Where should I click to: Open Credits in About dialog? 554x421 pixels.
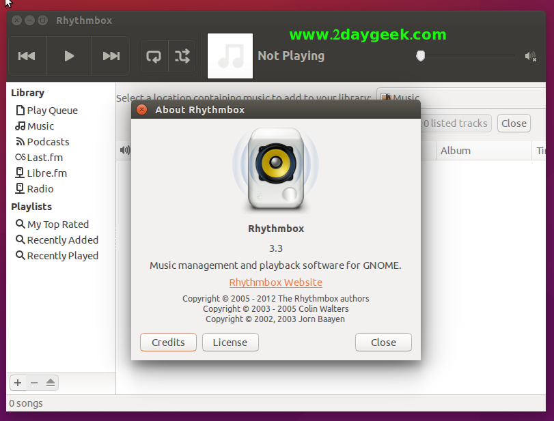[168, 343]
